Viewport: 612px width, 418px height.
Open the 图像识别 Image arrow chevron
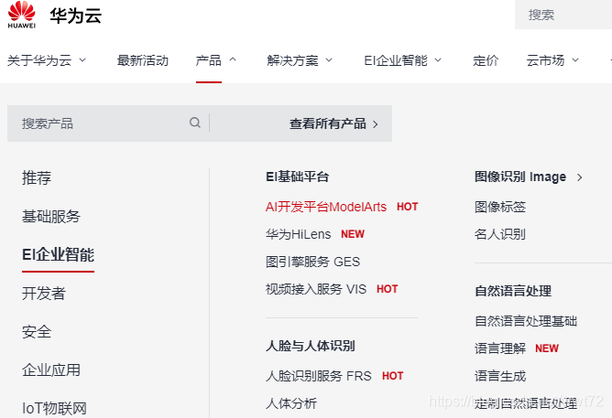coord(580,177)
